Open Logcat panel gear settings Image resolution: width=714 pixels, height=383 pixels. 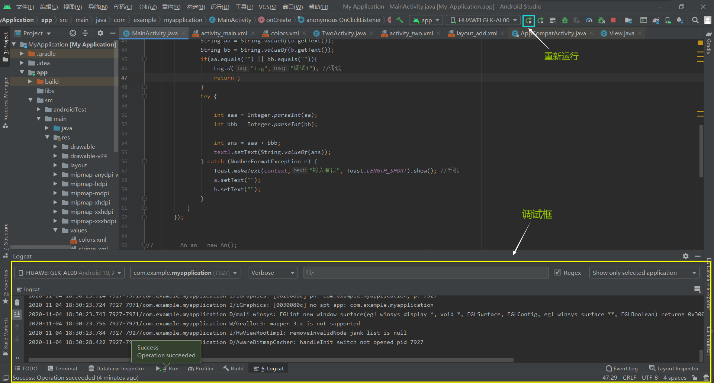(686, 256)
